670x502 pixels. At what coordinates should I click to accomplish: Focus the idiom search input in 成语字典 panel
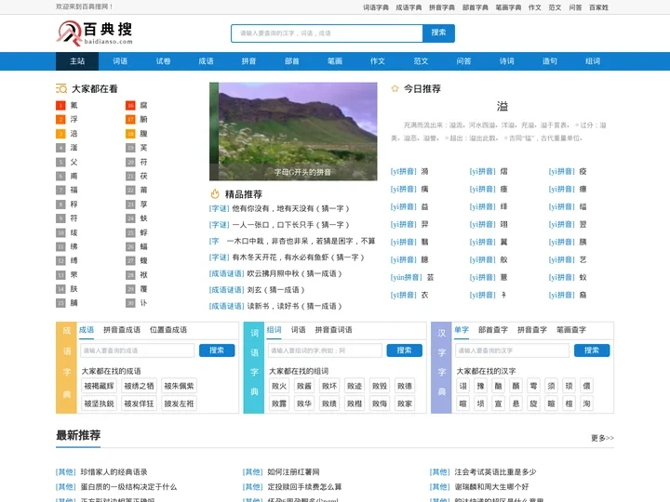click(x=137, y=350)
